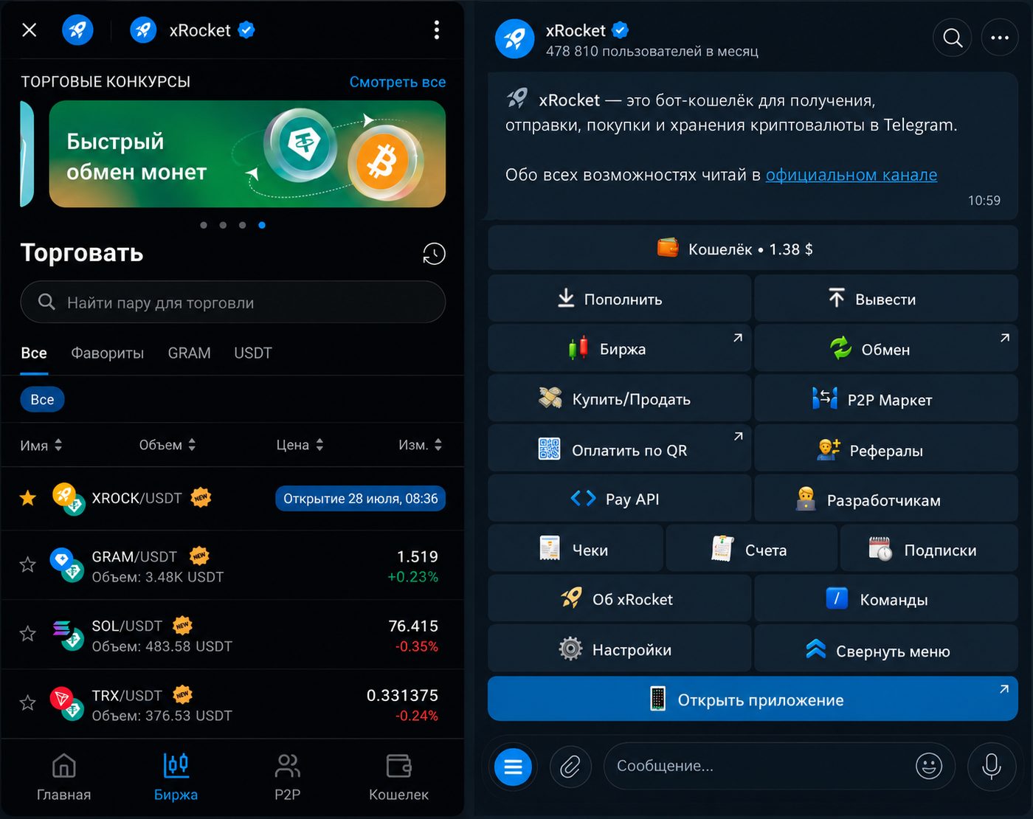Image resolution: width=1033 pixels, height=819 pixels.
Task: Open the trade history clock icon
Action: point(434,254)
